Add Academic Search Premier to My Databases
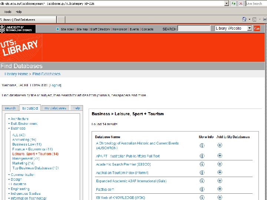This screenshot has height=200, width=267. point(220,164)
